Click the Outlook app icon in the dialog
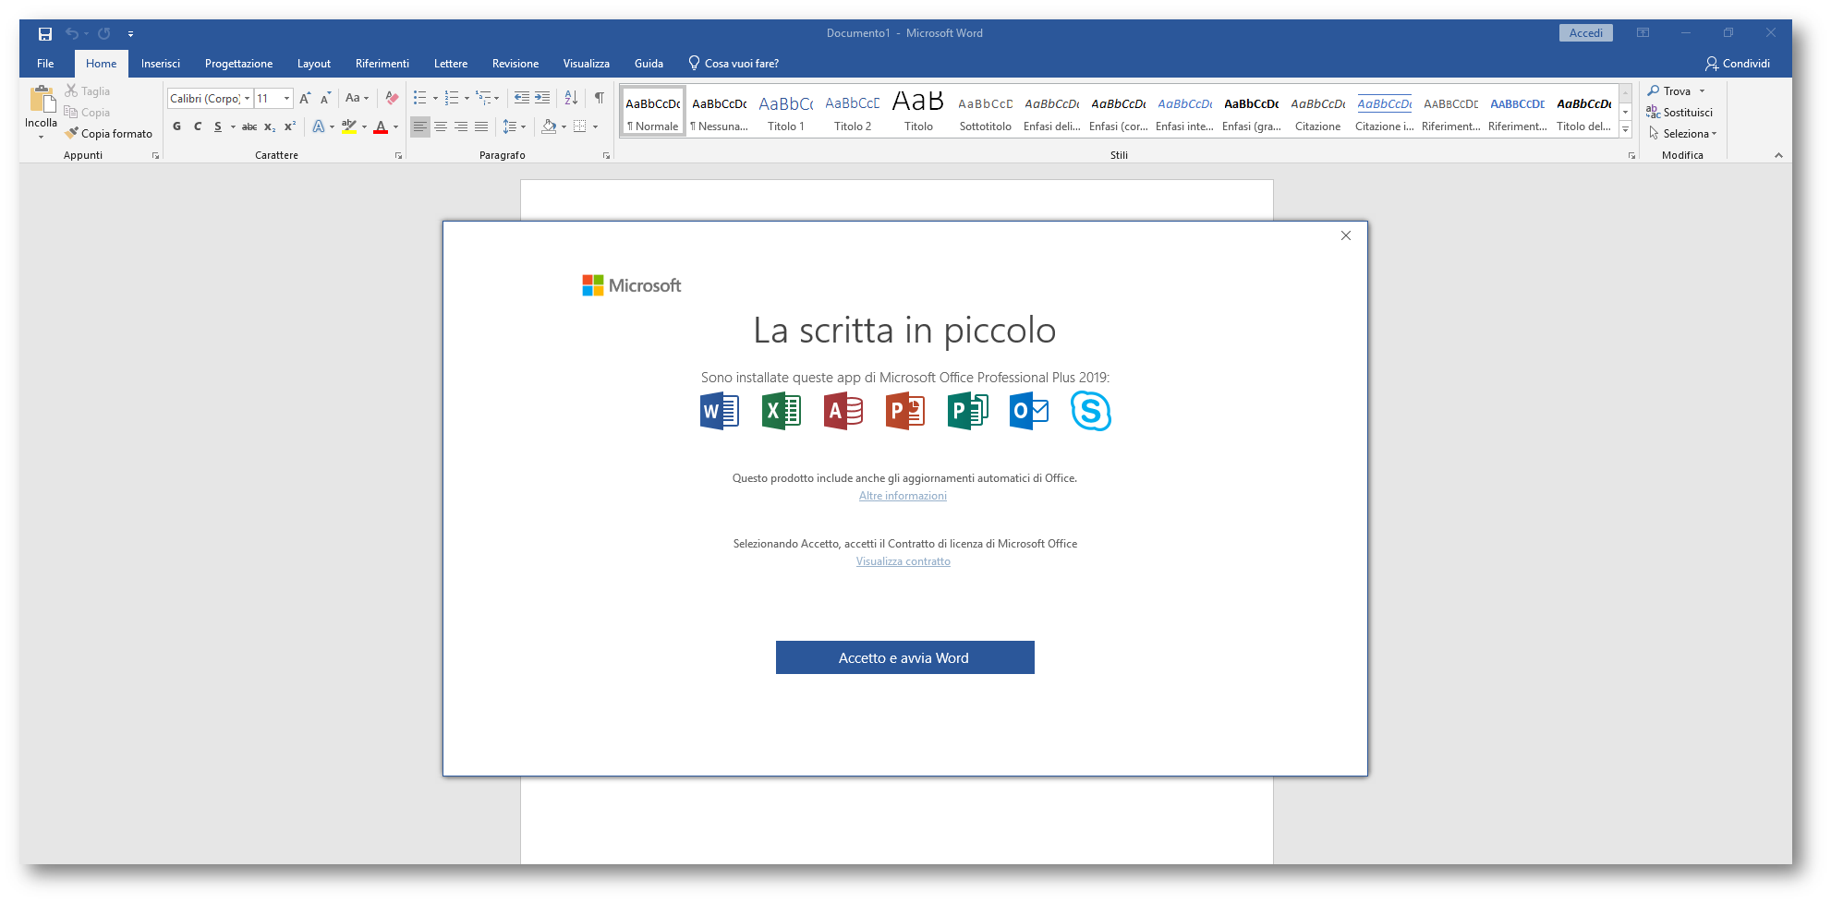This screenshot has height=903, width=1831. click(x=1029, y=411)
